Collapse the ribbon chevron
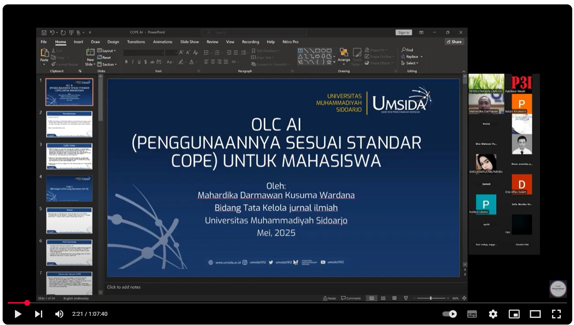The width and height of the screenshot is (574, 325). pyautogui.click(x=465, y=71)
